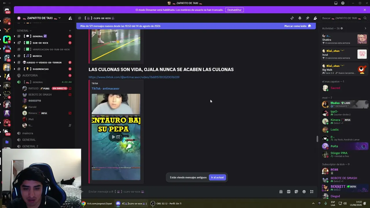Click TikTok · antimacasor embed title
The height and width of the screenshot is (208, 370).
[106, 88]
